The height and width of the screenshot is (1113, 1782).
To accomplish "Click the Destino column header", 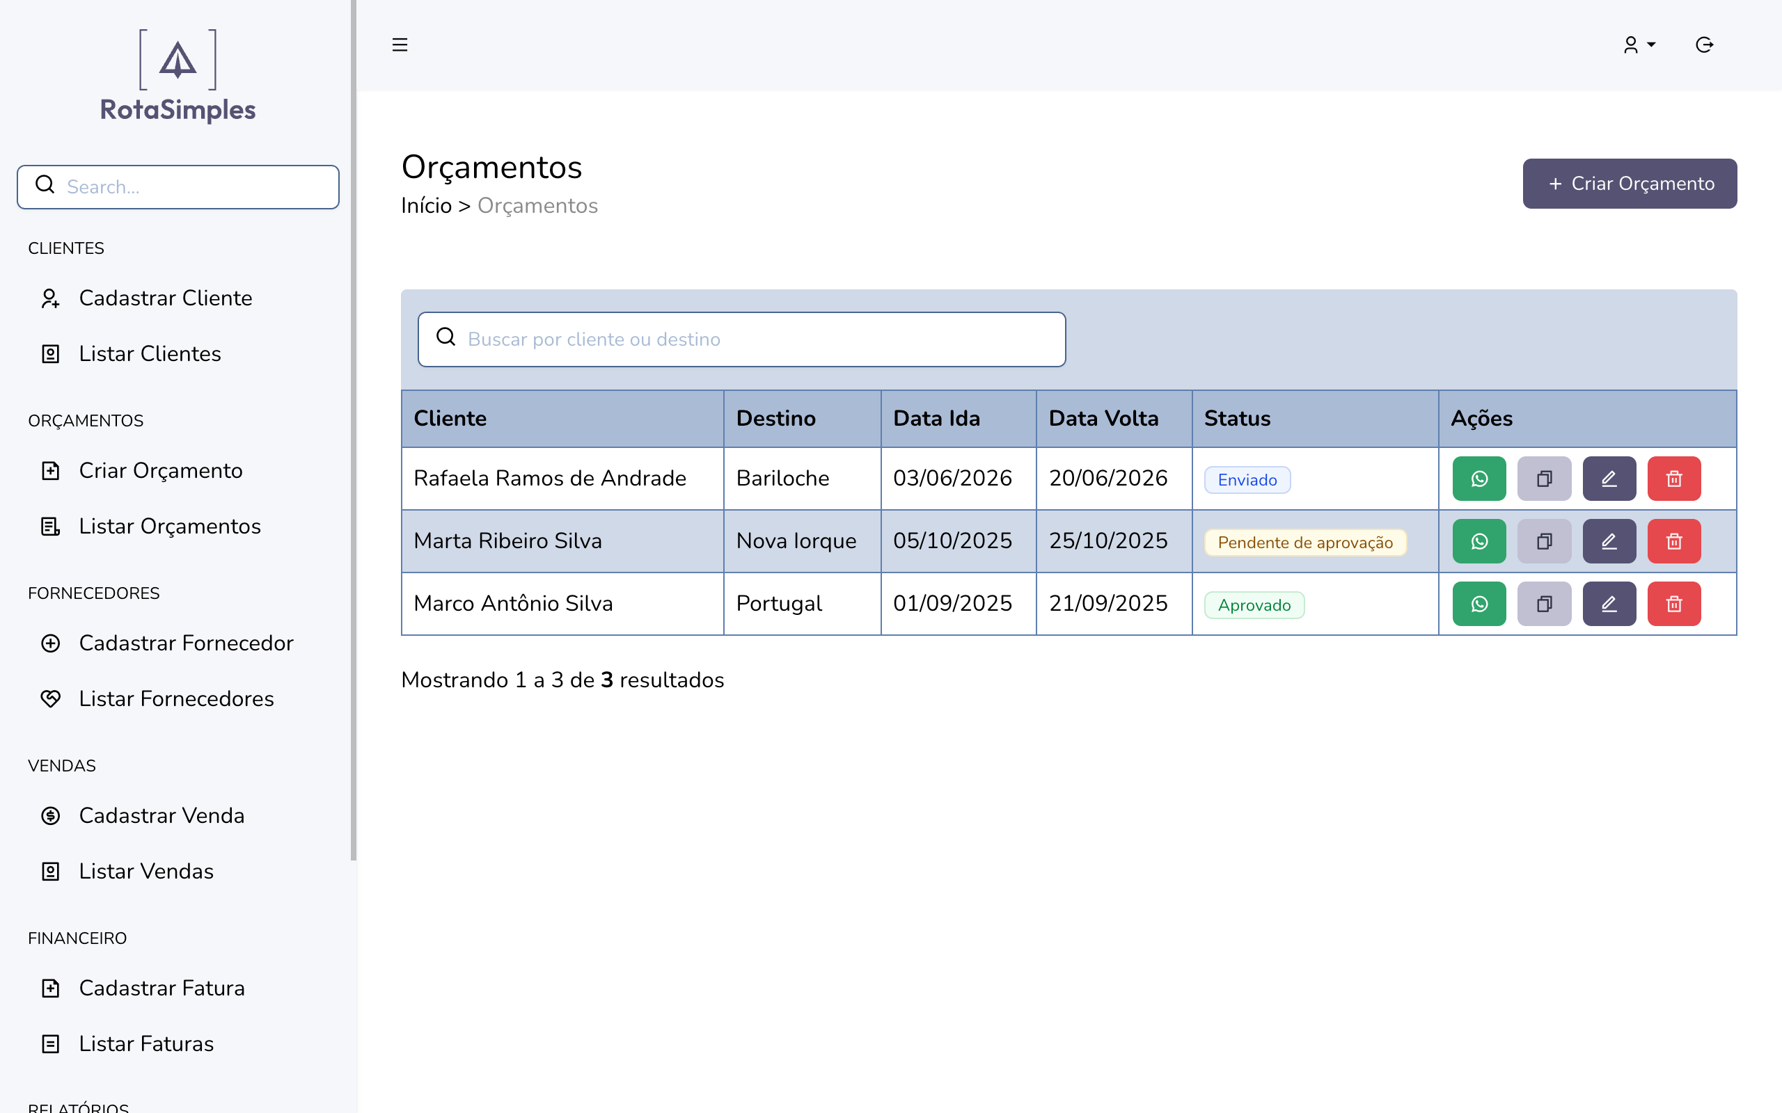I will coord(802,418).
